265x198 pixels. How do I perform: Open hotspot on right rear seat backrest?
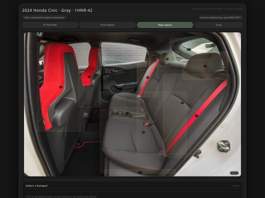pos(182,103)
